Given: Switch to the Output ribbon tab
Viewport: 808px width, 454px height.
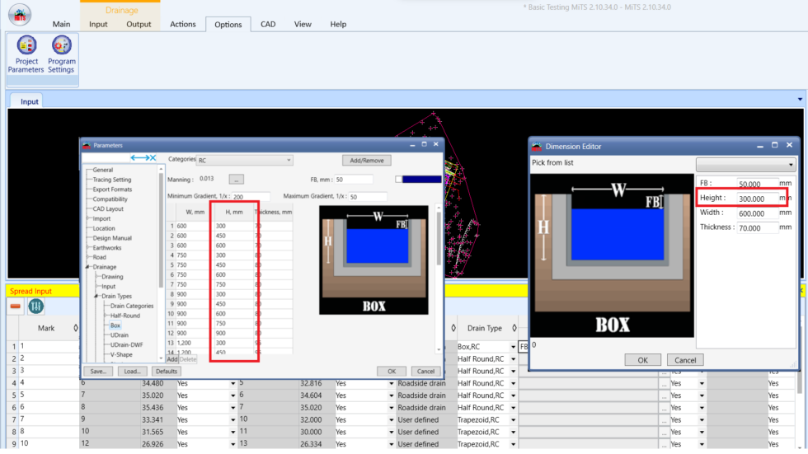Looking at the screenshot, I should [x=139, y=24].
